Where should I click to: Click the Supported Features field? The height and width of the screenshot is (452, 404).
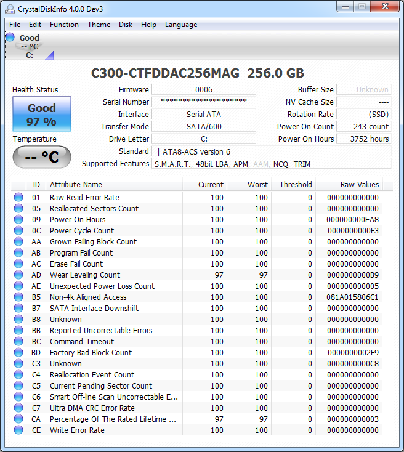click(x=272, y=164)
